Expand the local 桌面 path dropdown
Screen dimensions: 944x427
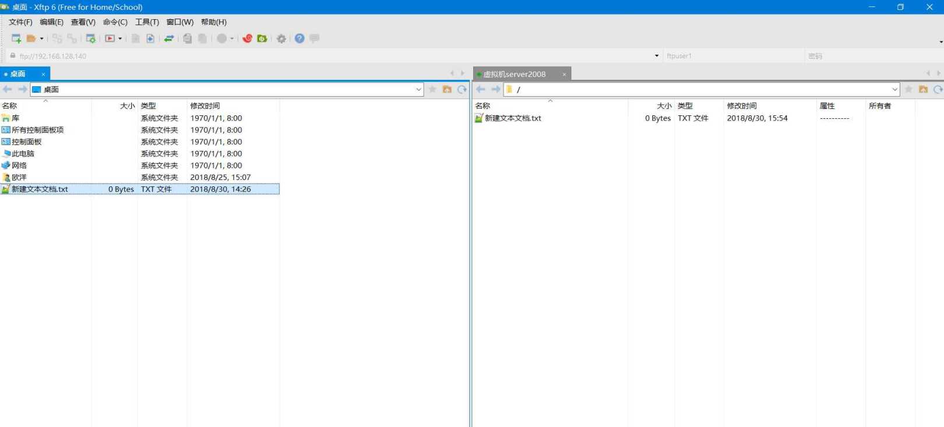[x=418, y=90]
